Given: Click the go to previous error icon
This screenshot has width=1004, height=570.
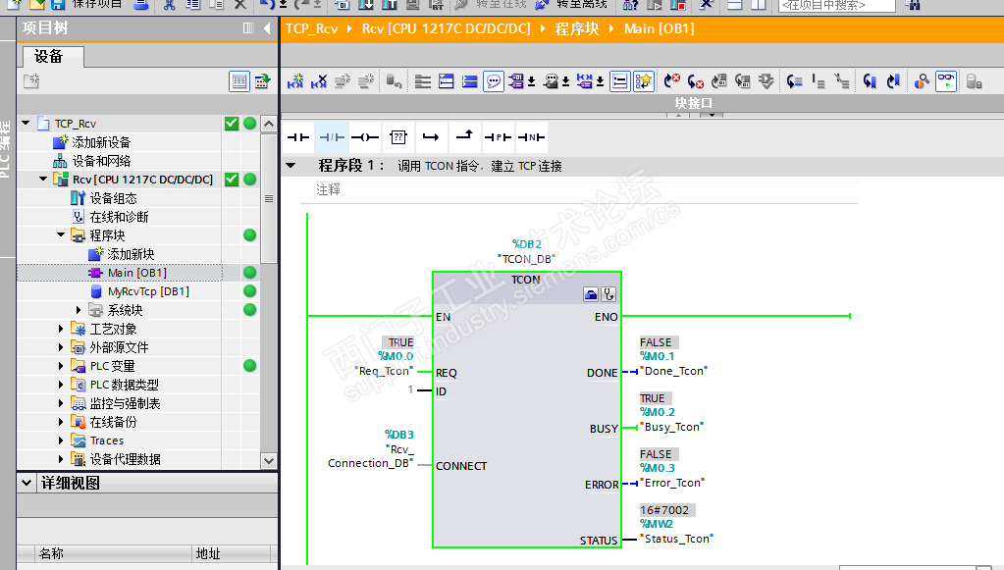Looking at the screenshot, I should tap(671, 81).
